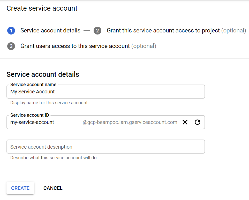Click the '(optional)' text beside step 2

click(x=233, y=31)
